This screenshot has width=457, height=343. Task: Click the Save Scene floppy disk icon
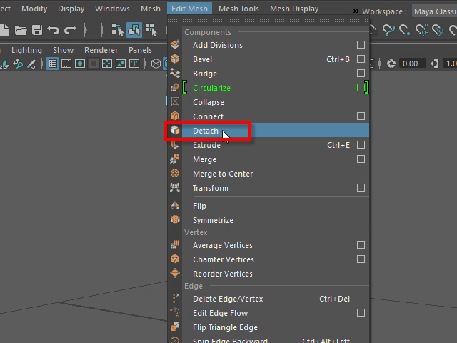(x=37, y=30)
